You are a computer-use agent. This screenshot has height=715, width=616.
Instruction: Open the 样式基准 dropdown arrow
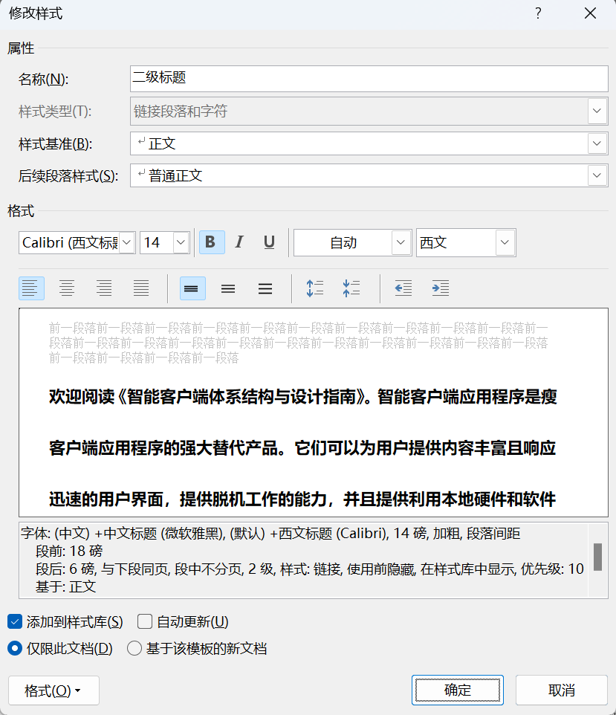coord(597,143)
